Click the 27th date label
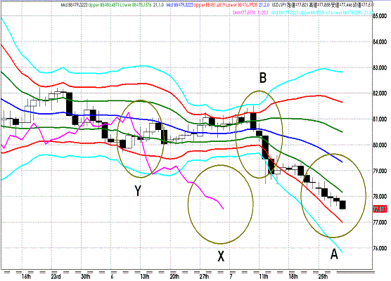The height and width of the screenshot is (281, 391). [204, 277]
